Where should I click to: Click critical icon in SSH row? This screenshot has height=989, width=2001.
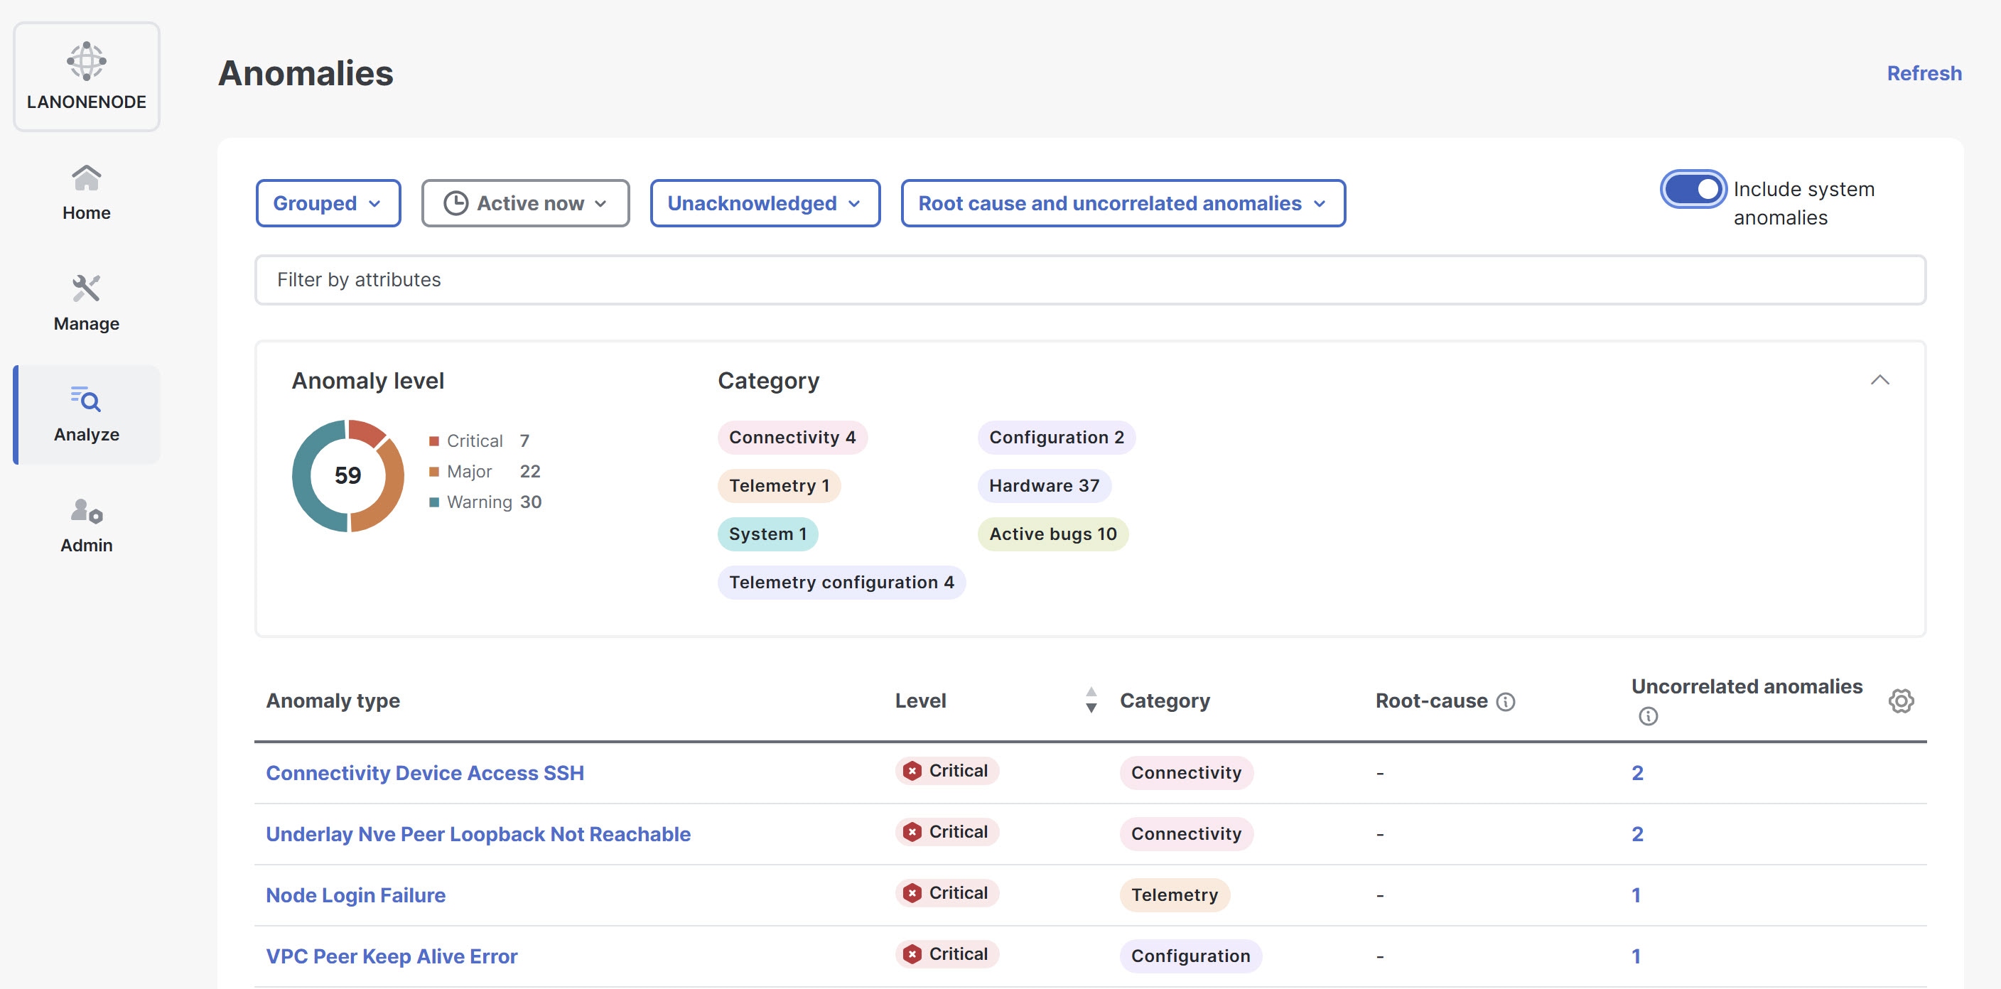[912, 771]
